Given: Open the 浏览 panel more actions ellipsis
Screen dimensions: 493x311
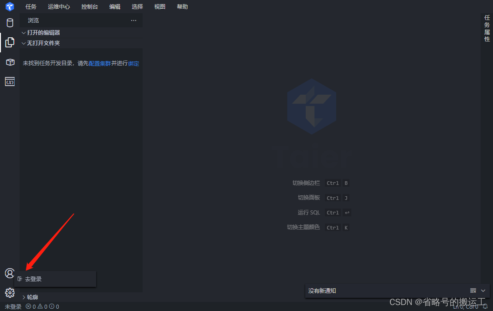Looking at the screenshot, I should pyautogui.click(x=134, y=20).
